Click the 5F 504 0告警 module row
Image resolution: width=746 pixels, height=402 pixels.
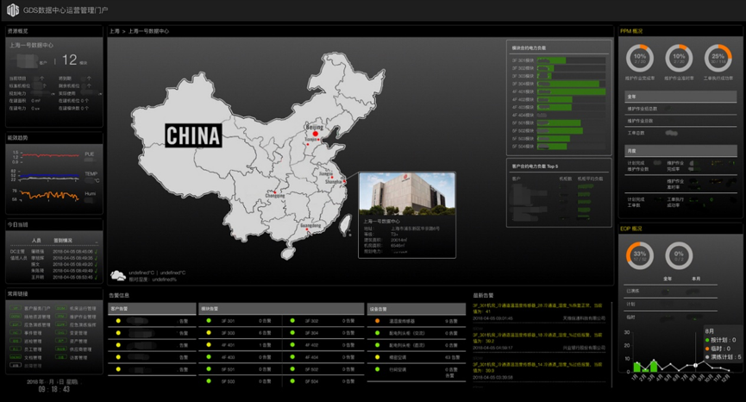coord(323,381)
